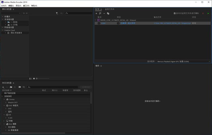The width and height of the screenshot is (212, 135).
Task: Go back in the Media Browser
Action: [x=24, y=13]
